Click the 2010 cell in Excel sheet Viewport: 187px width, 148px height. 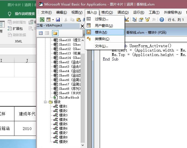[x=25, y=128]
